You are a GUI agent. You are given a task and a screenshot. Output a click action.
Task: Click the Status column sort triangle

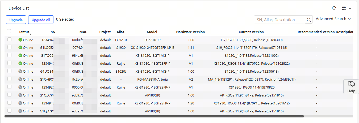coord(30,34)
